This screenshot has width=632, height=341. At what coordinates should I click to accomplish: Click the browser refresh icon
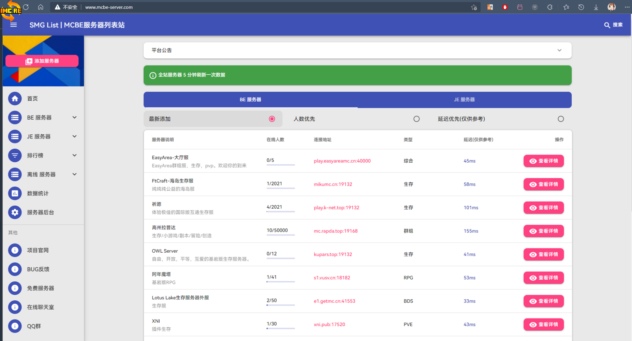(x=26, y=7)
